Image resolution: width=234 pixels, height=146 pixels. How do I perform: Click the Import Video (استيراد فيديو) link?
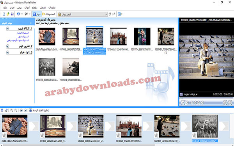click(x=23, y=33)
